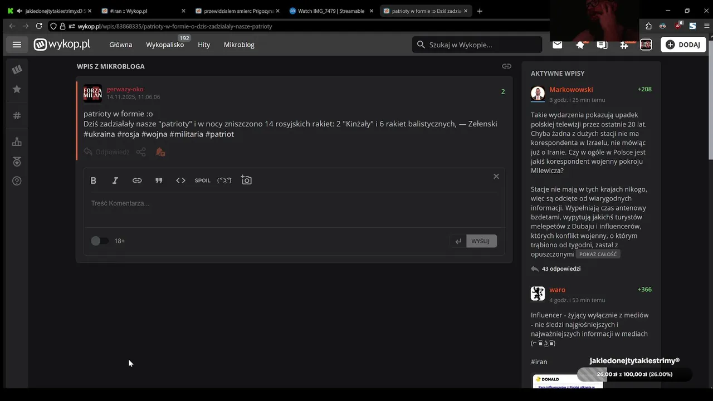The image size is (713, 401).
Task: Open the Główna menu item
Action: 120,45
